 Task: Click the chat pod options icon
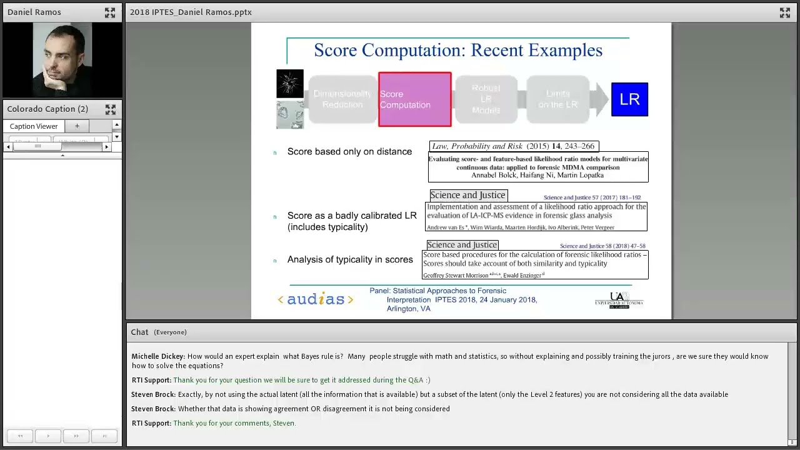coord(792,442)
